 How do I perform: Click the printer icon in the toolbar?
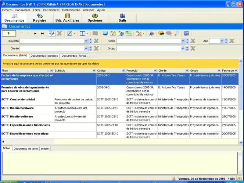(x=152, y=34)
